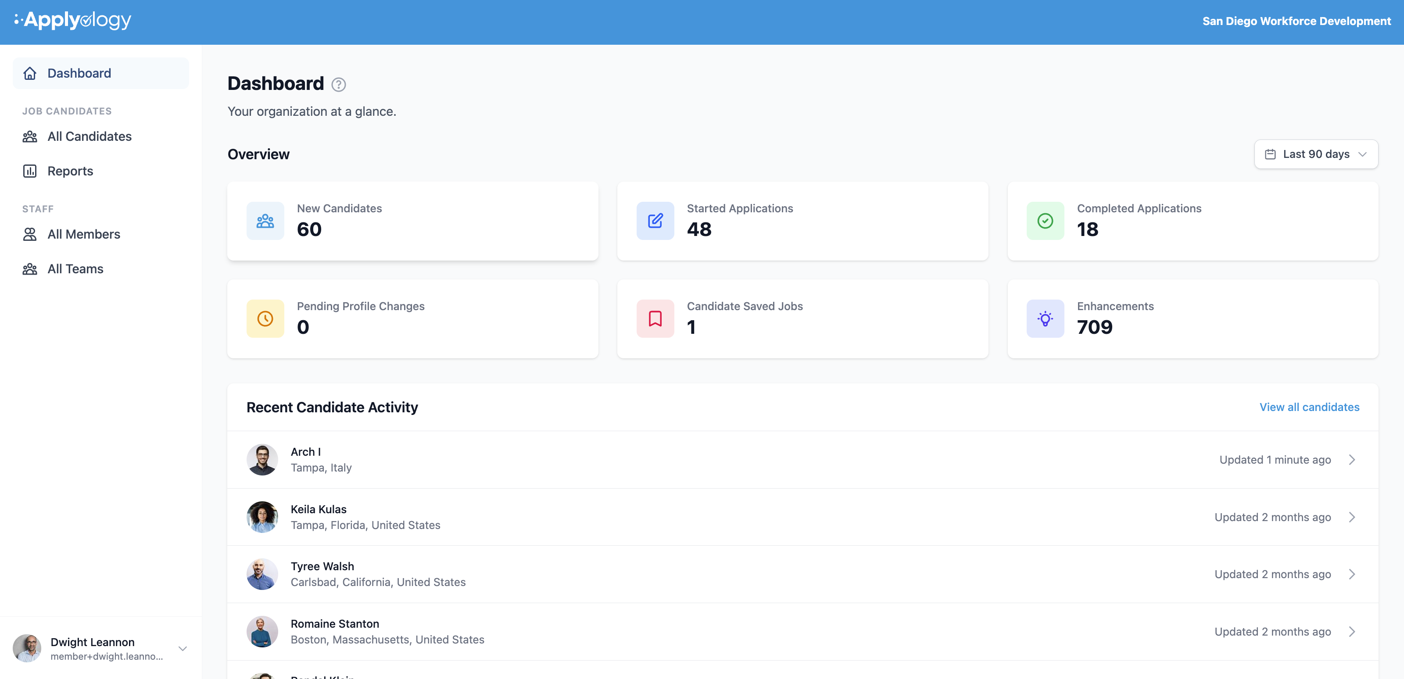Click Keila Kulas's avatar photo

(x=262, y=517)
